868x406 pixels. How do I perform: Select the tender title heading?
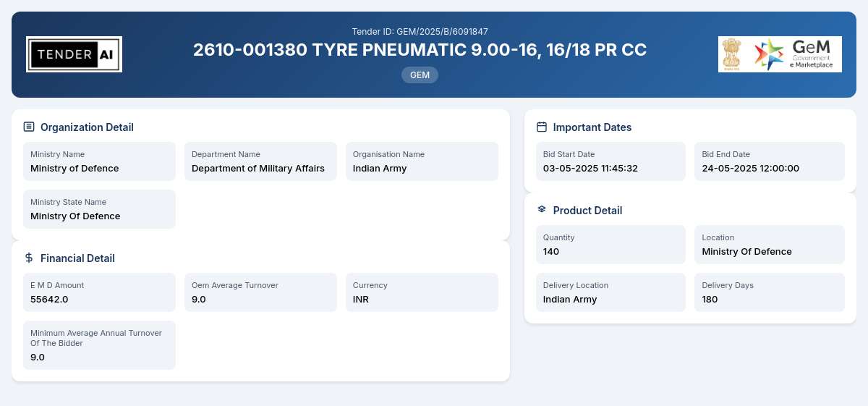(x=420, y=50)
